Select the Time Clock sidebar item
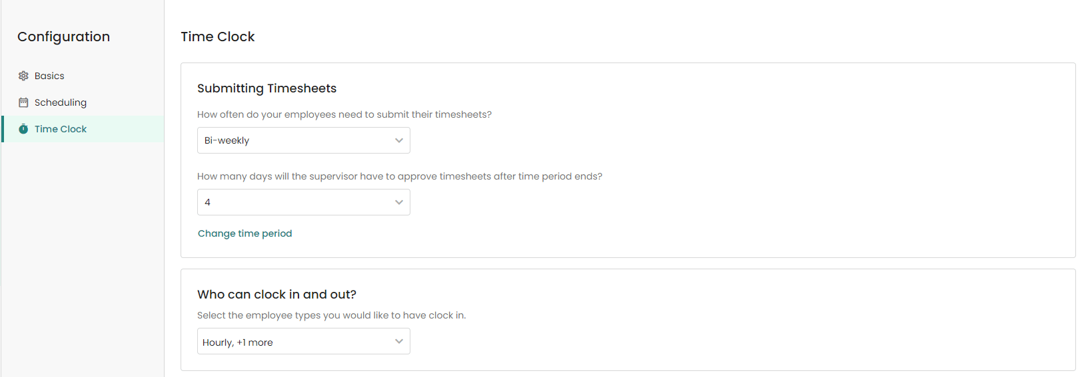The height and width of the screenshot is (377, 1084). tap(61, 129)
